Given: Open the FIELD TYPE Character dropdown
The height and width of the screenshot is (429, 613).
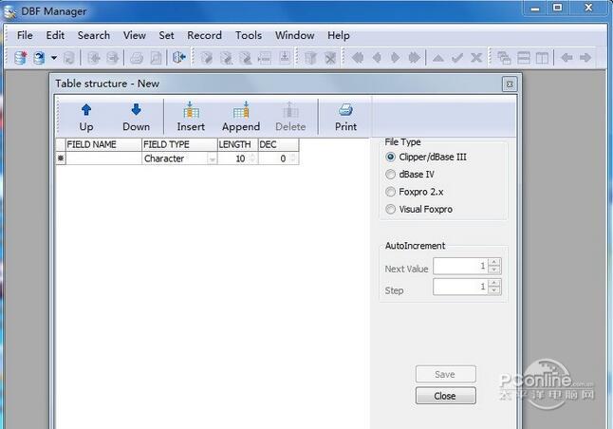Looking at the screenshot, I should pyautogui.click(x=212, y=159).
